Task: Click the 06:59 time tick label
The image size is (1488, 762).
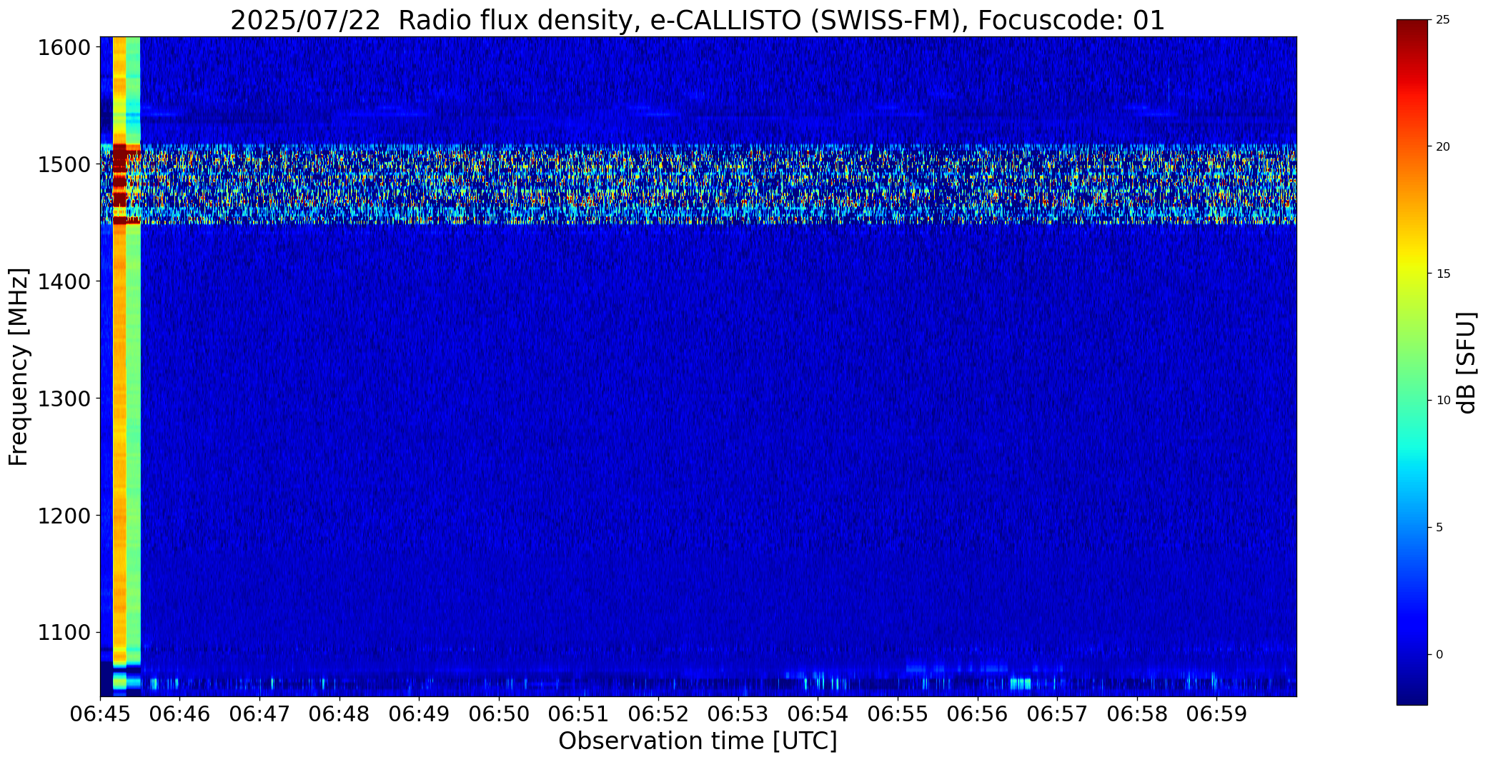Action: (x=1217, y=714)
